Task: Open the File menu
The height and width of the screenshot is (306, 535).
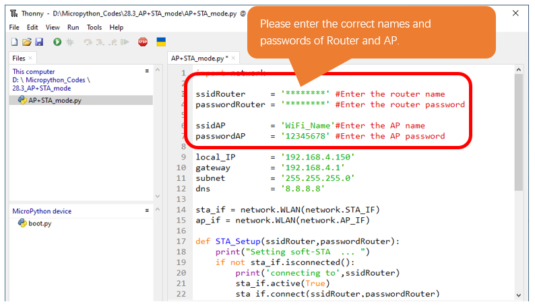Action: pos(14,27)
